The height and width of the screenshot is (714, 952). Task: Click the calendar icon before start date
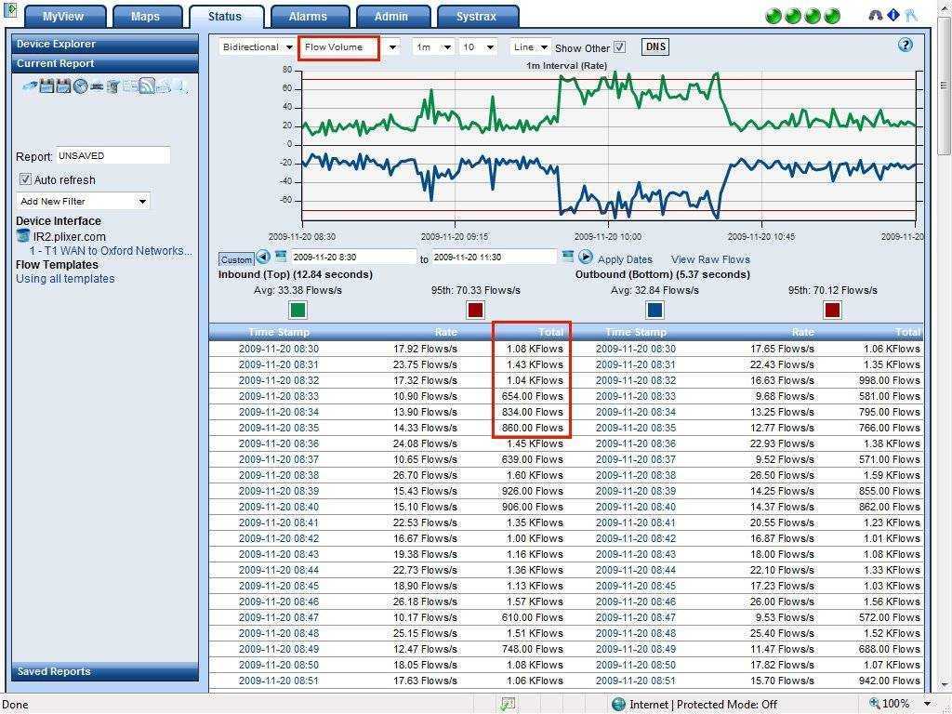click(x=281, y=257)
